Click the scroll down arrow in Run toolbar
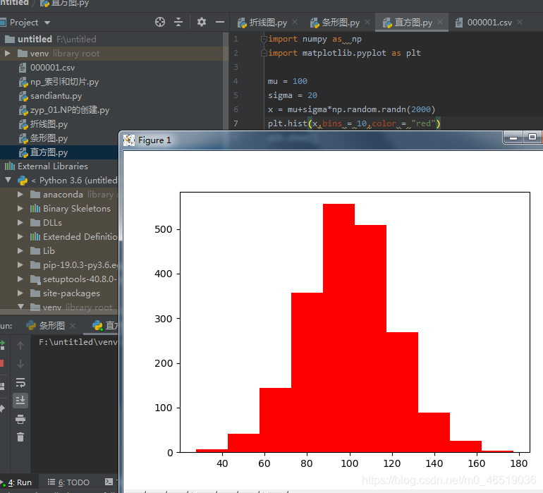Screen dimensions: 543x493 point(20,364)
